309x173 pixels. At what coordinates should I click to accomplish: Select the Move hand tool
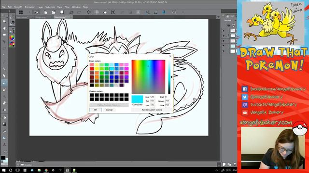pyautogui.click(x=4, y=28)
